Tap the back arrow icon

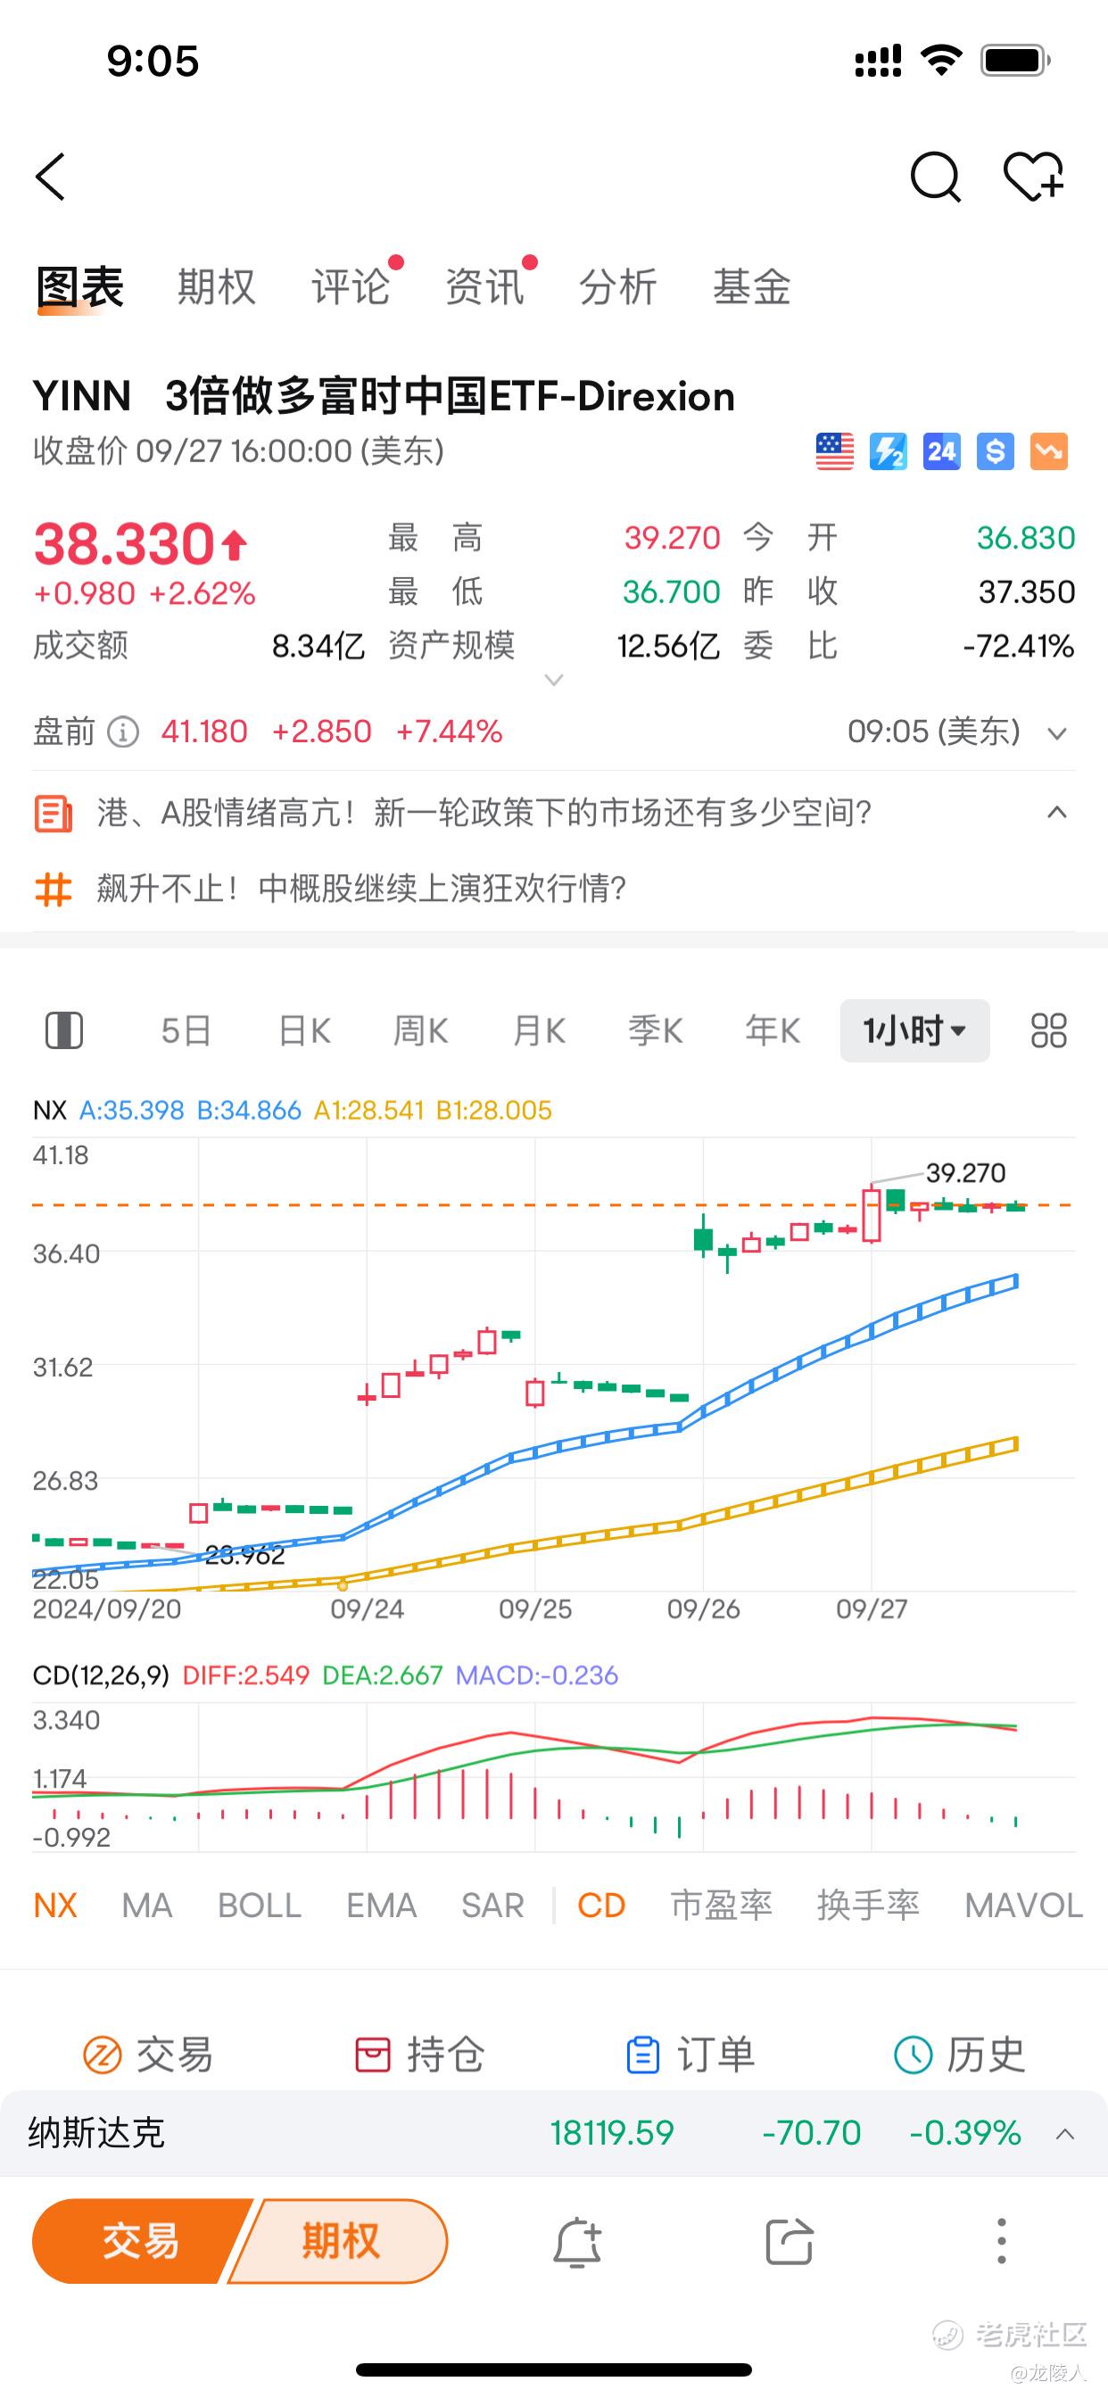(x=50, y=177)
